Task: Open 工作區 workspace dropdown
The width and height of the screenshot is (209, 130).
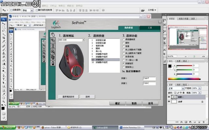Action: 152,10
